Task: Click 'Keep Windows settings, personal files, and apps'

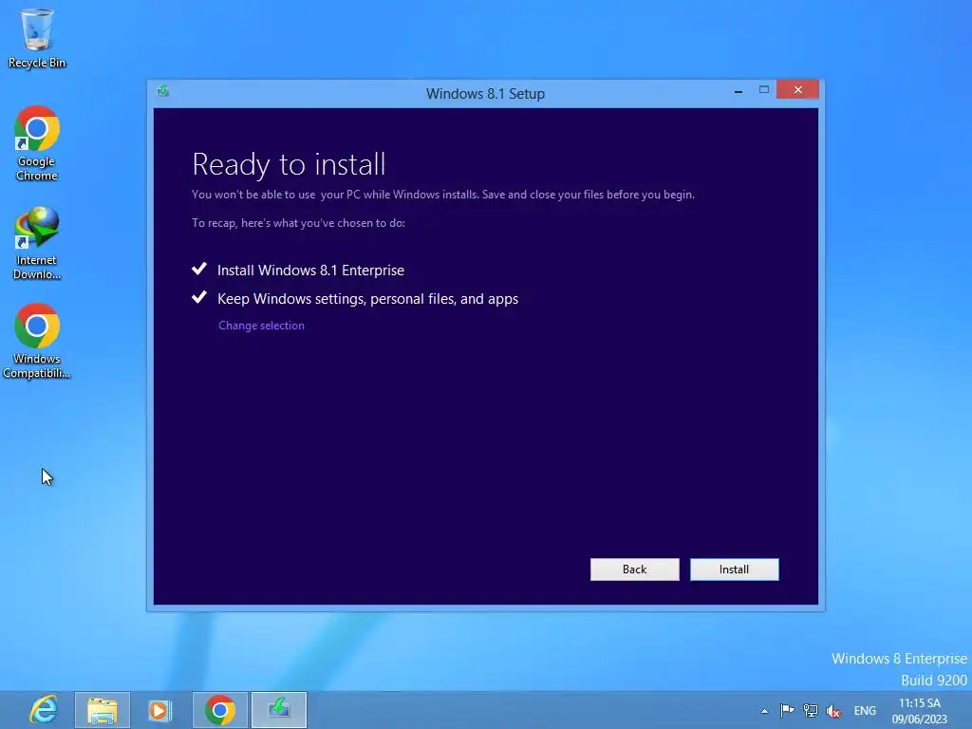Action: [x=367, y=299]
